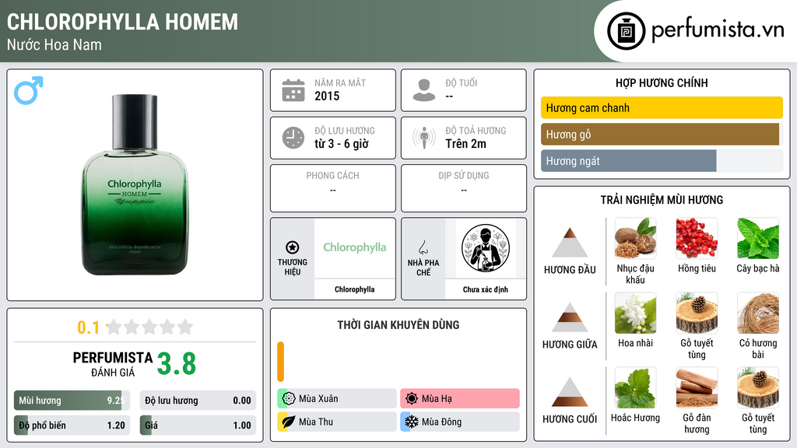
Task: Click the calendar icon for Năm ra mắt
Action: coord(293,90)
